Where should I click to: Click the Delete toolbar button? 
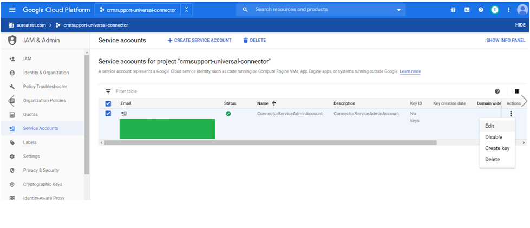(x=254, y=40)
